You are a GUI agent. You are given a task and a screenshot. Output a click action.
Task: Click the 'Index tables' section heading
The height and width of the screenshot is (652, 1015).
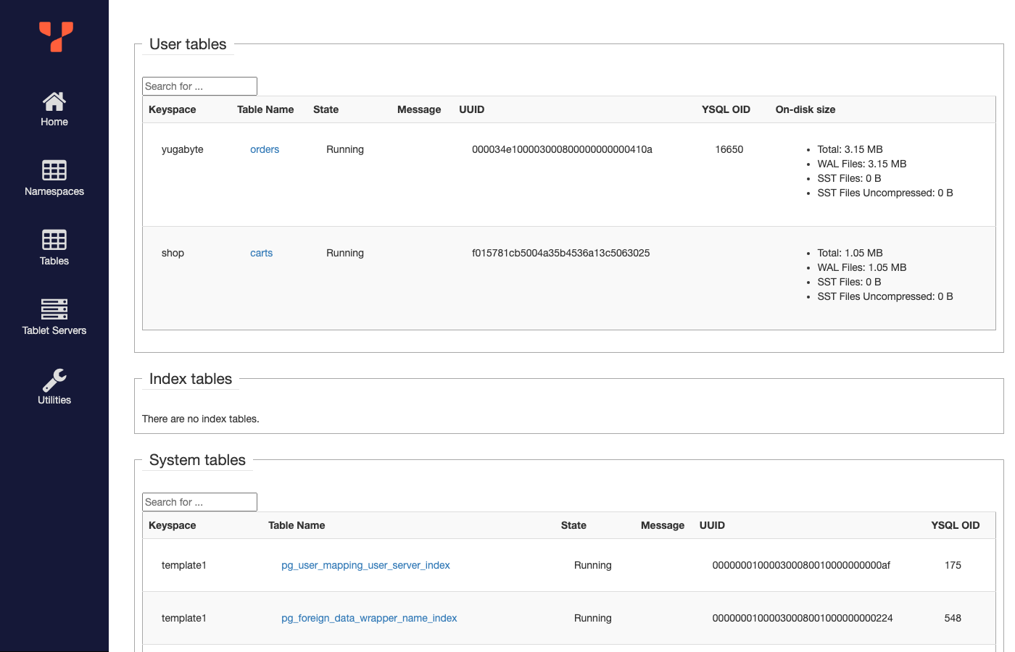click(x=191, y=379)
